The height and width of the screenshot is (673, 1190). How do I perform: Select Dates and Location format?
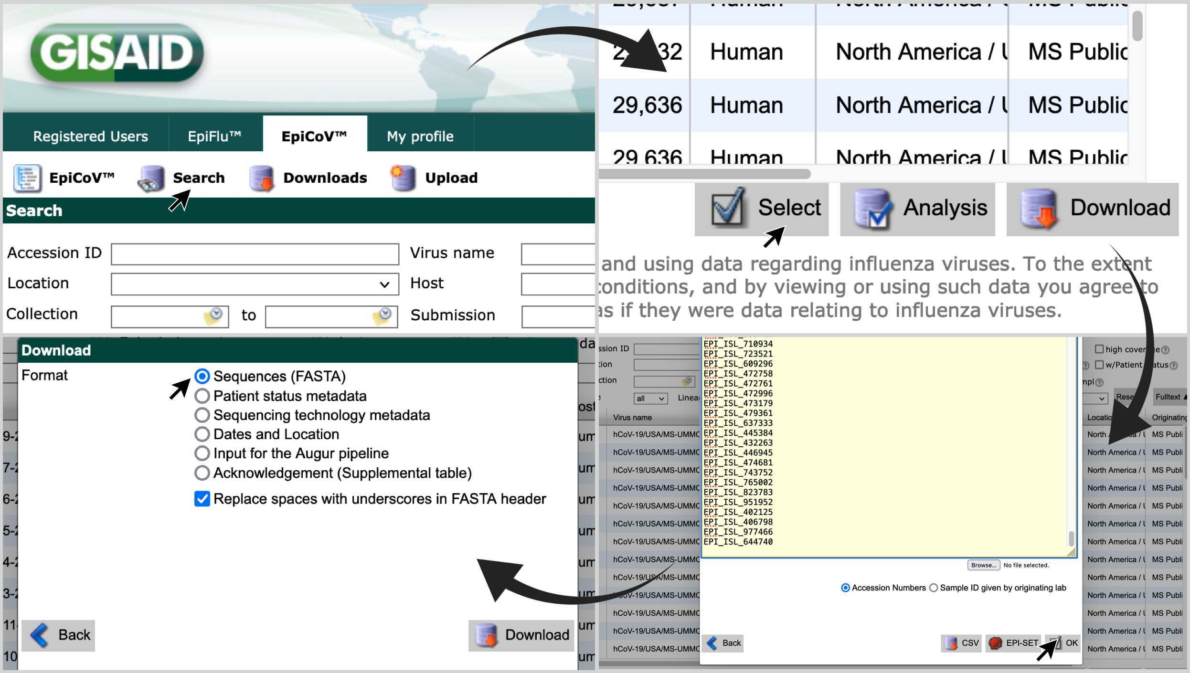tap(202, 434)
